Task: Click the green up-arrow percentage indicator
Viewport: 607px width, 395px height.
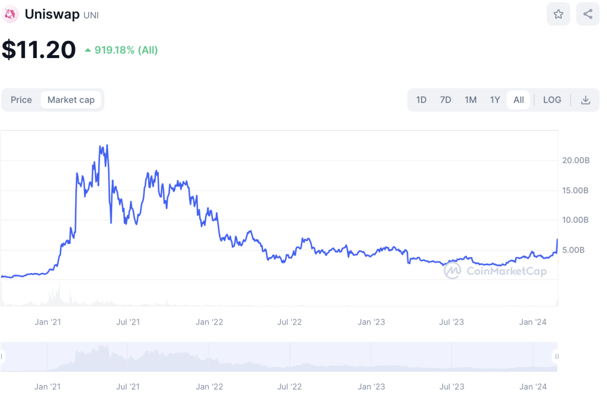Action: click(121, 50)
